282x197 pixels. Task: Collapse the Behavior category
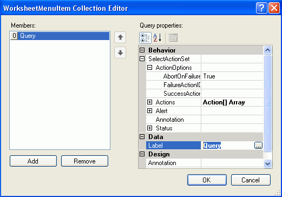pyautogui.click(x=142, y=50)
